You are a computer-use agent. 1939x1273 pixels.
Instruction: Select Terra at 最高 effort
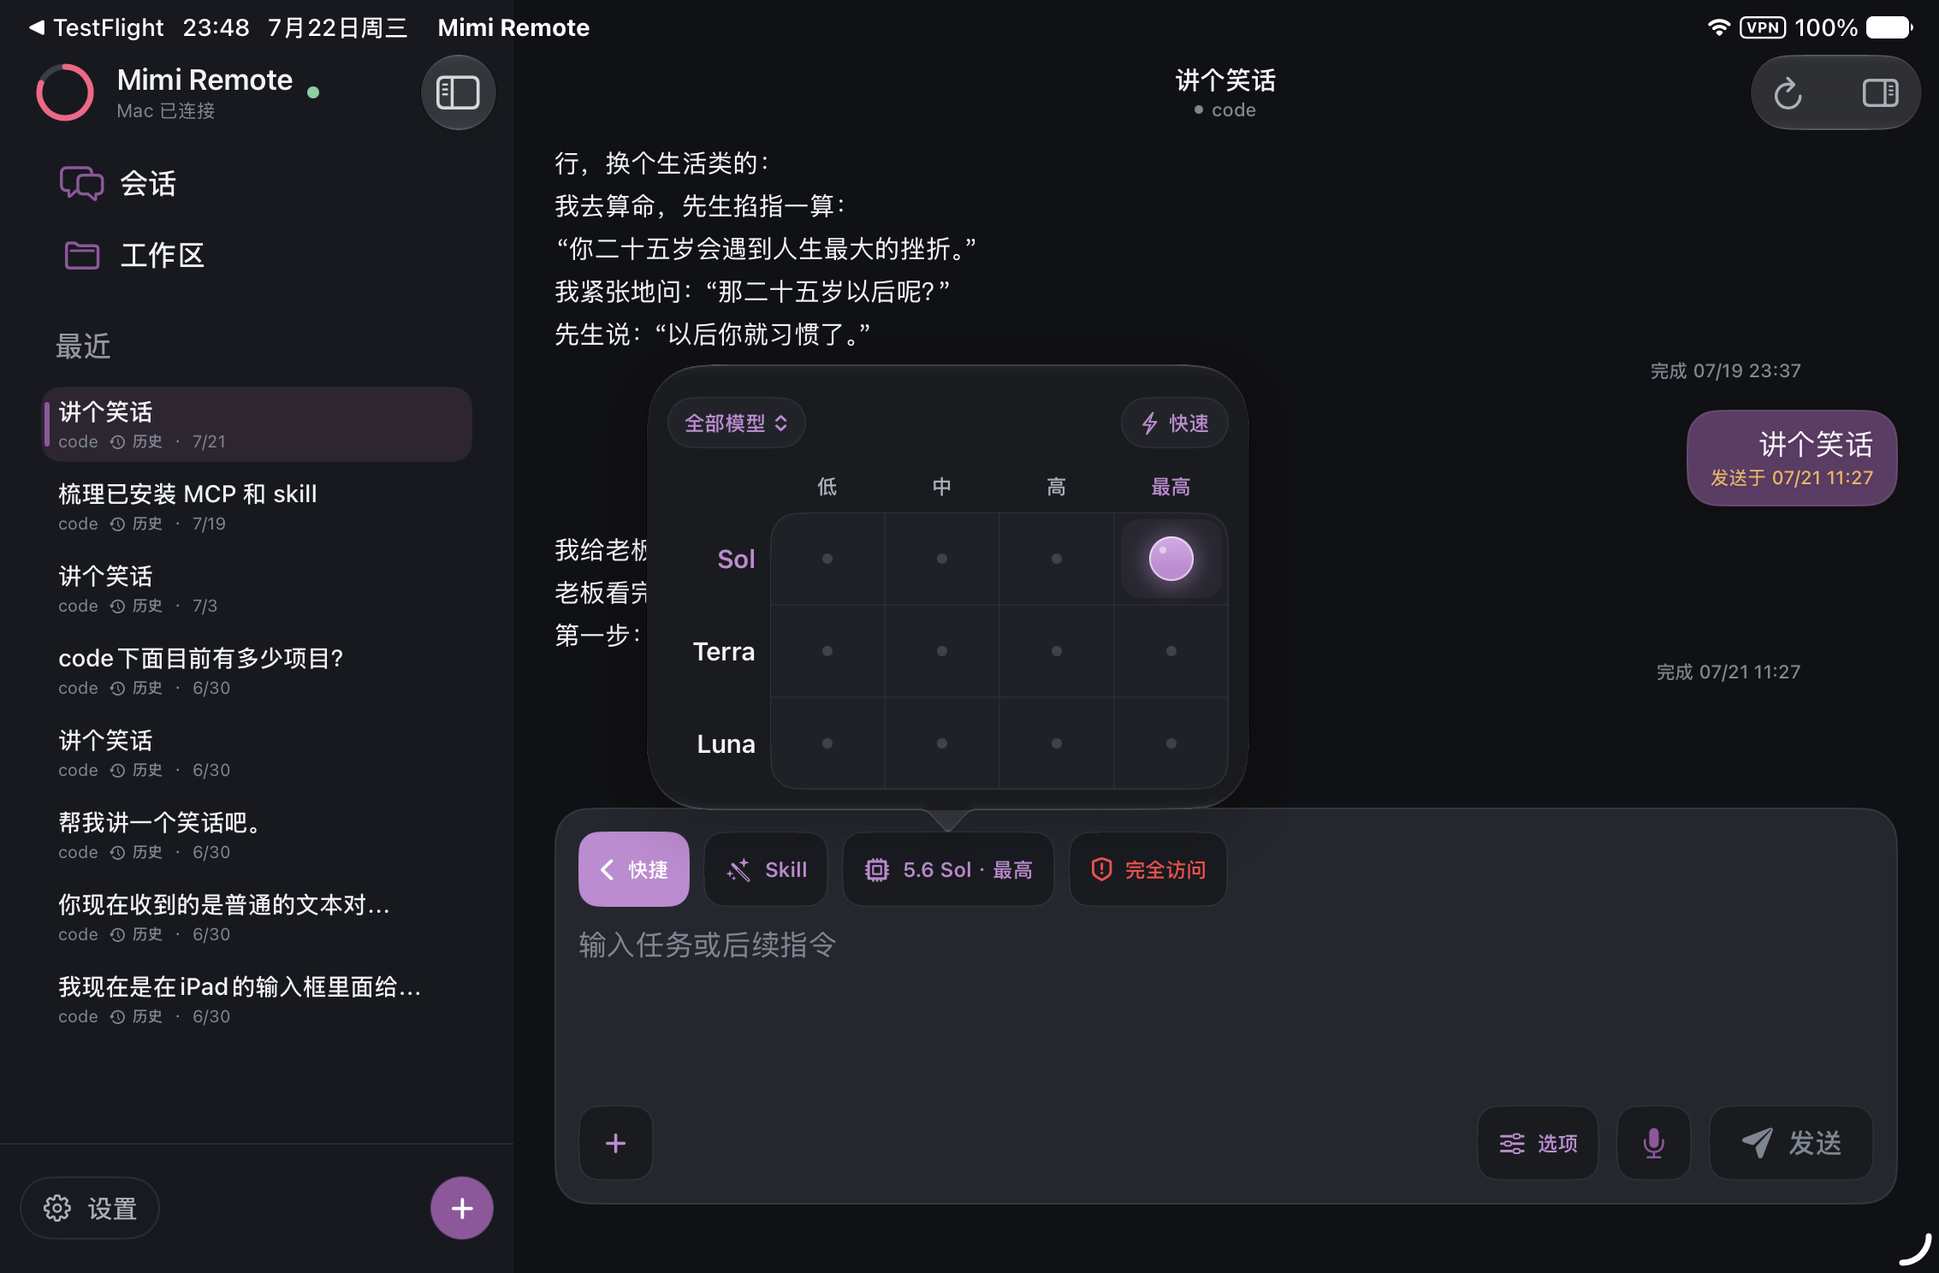click(x=1171, y=651)
